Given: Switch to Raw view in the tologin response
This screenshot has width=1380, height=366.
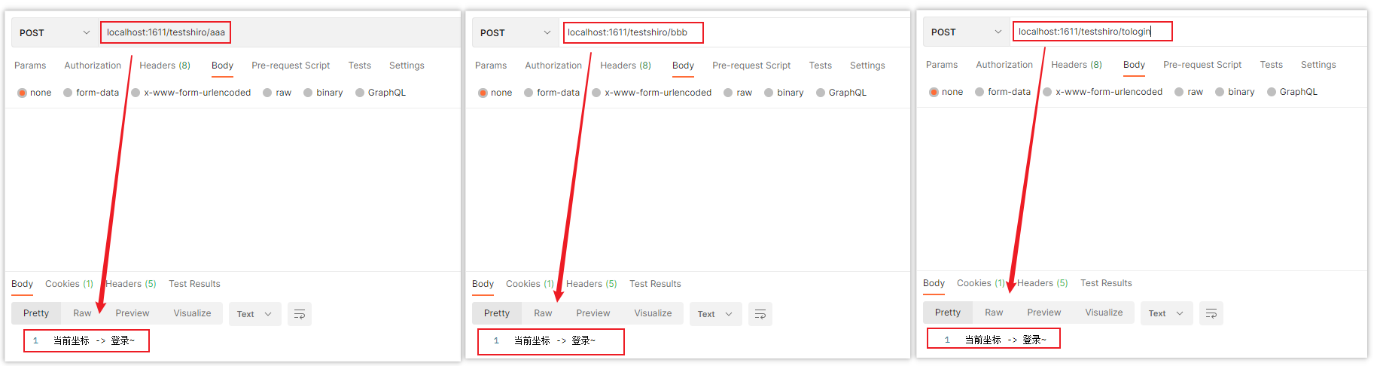Looking at the screenshot, I should (x=994, y=313).
